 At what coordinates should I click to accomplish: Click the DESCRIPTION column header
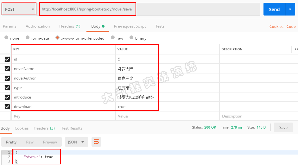pos(232,49)
